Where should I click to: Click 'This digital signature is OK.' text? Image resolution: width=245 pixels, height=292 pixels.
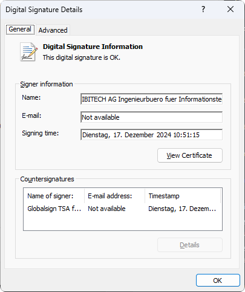click(x=82, y=57)
